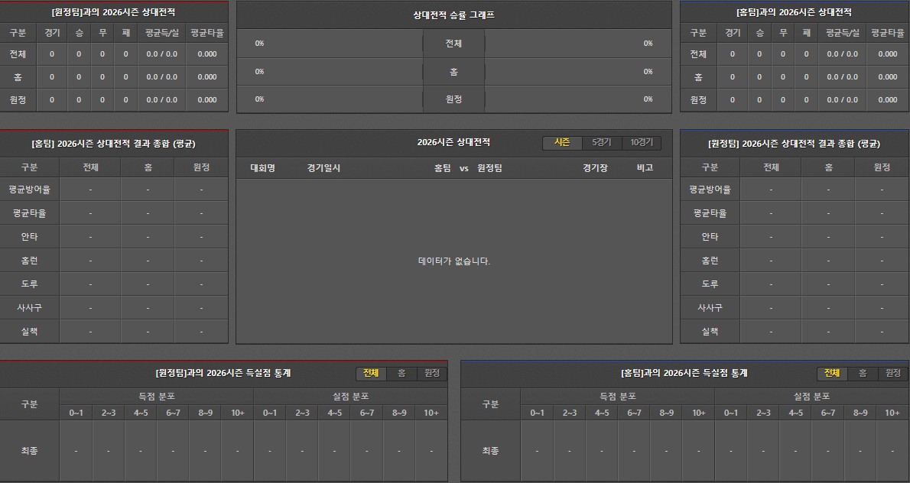Image resolution: width=910 pixels, height=483 pixels.
Task: Choose 원정 filter in [홈팀]과의 득실점 통계
Action: click(893, 374)
